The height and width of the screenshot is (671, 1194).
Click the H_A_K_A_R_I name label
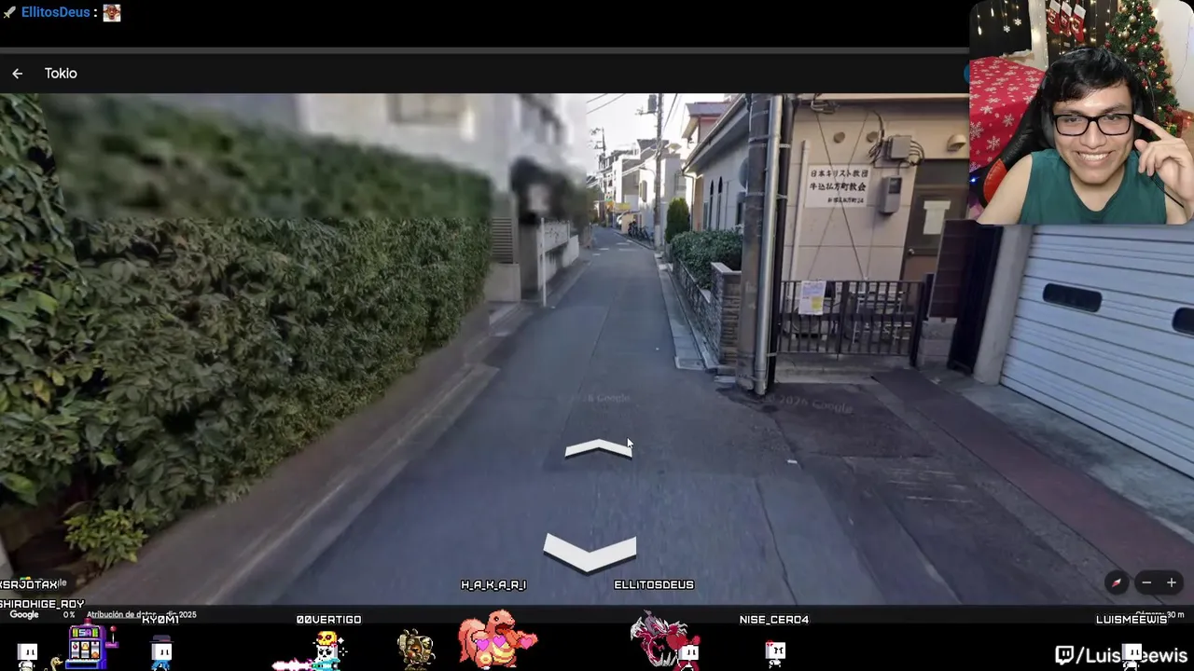pyautogui.click(x=493, y=585)
